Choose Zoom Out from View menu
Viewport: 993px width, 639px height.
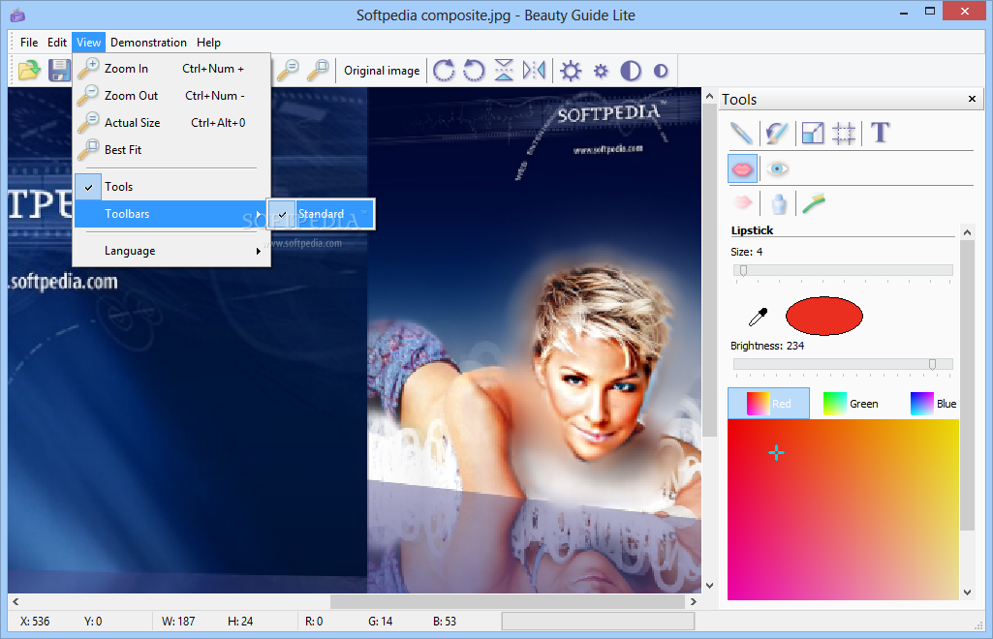[x=171, y=96]
